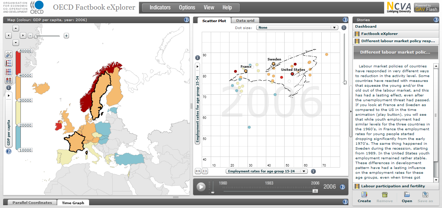Click info icon beside the Dot size dropdown
Screen dimensions: 442x208
click(x=344, y=28)
